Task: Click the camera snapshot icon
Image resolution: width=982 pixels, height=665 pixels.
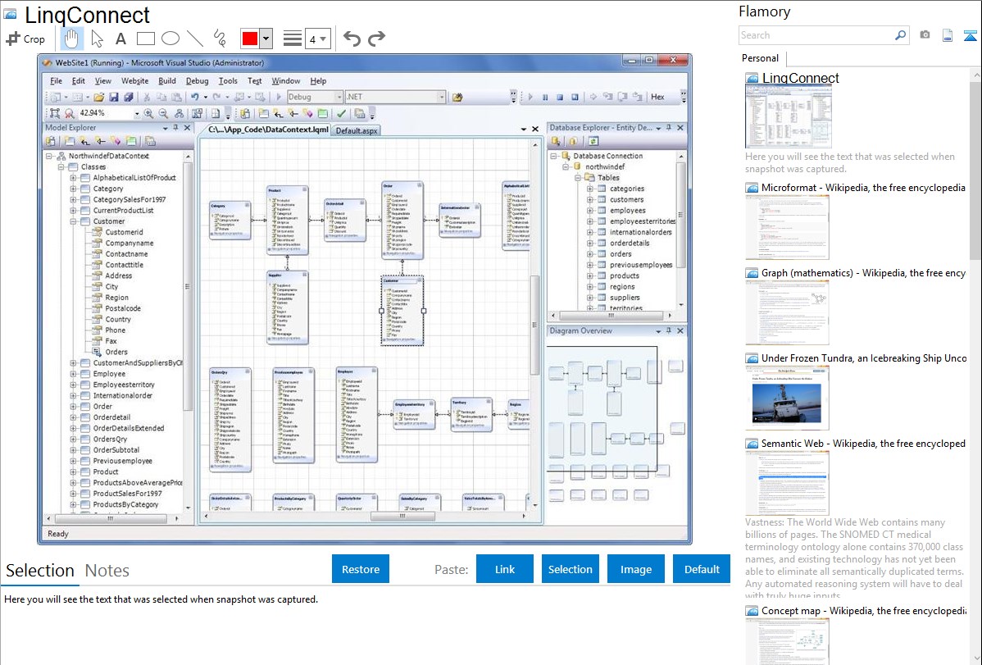Action: [925, 35]
